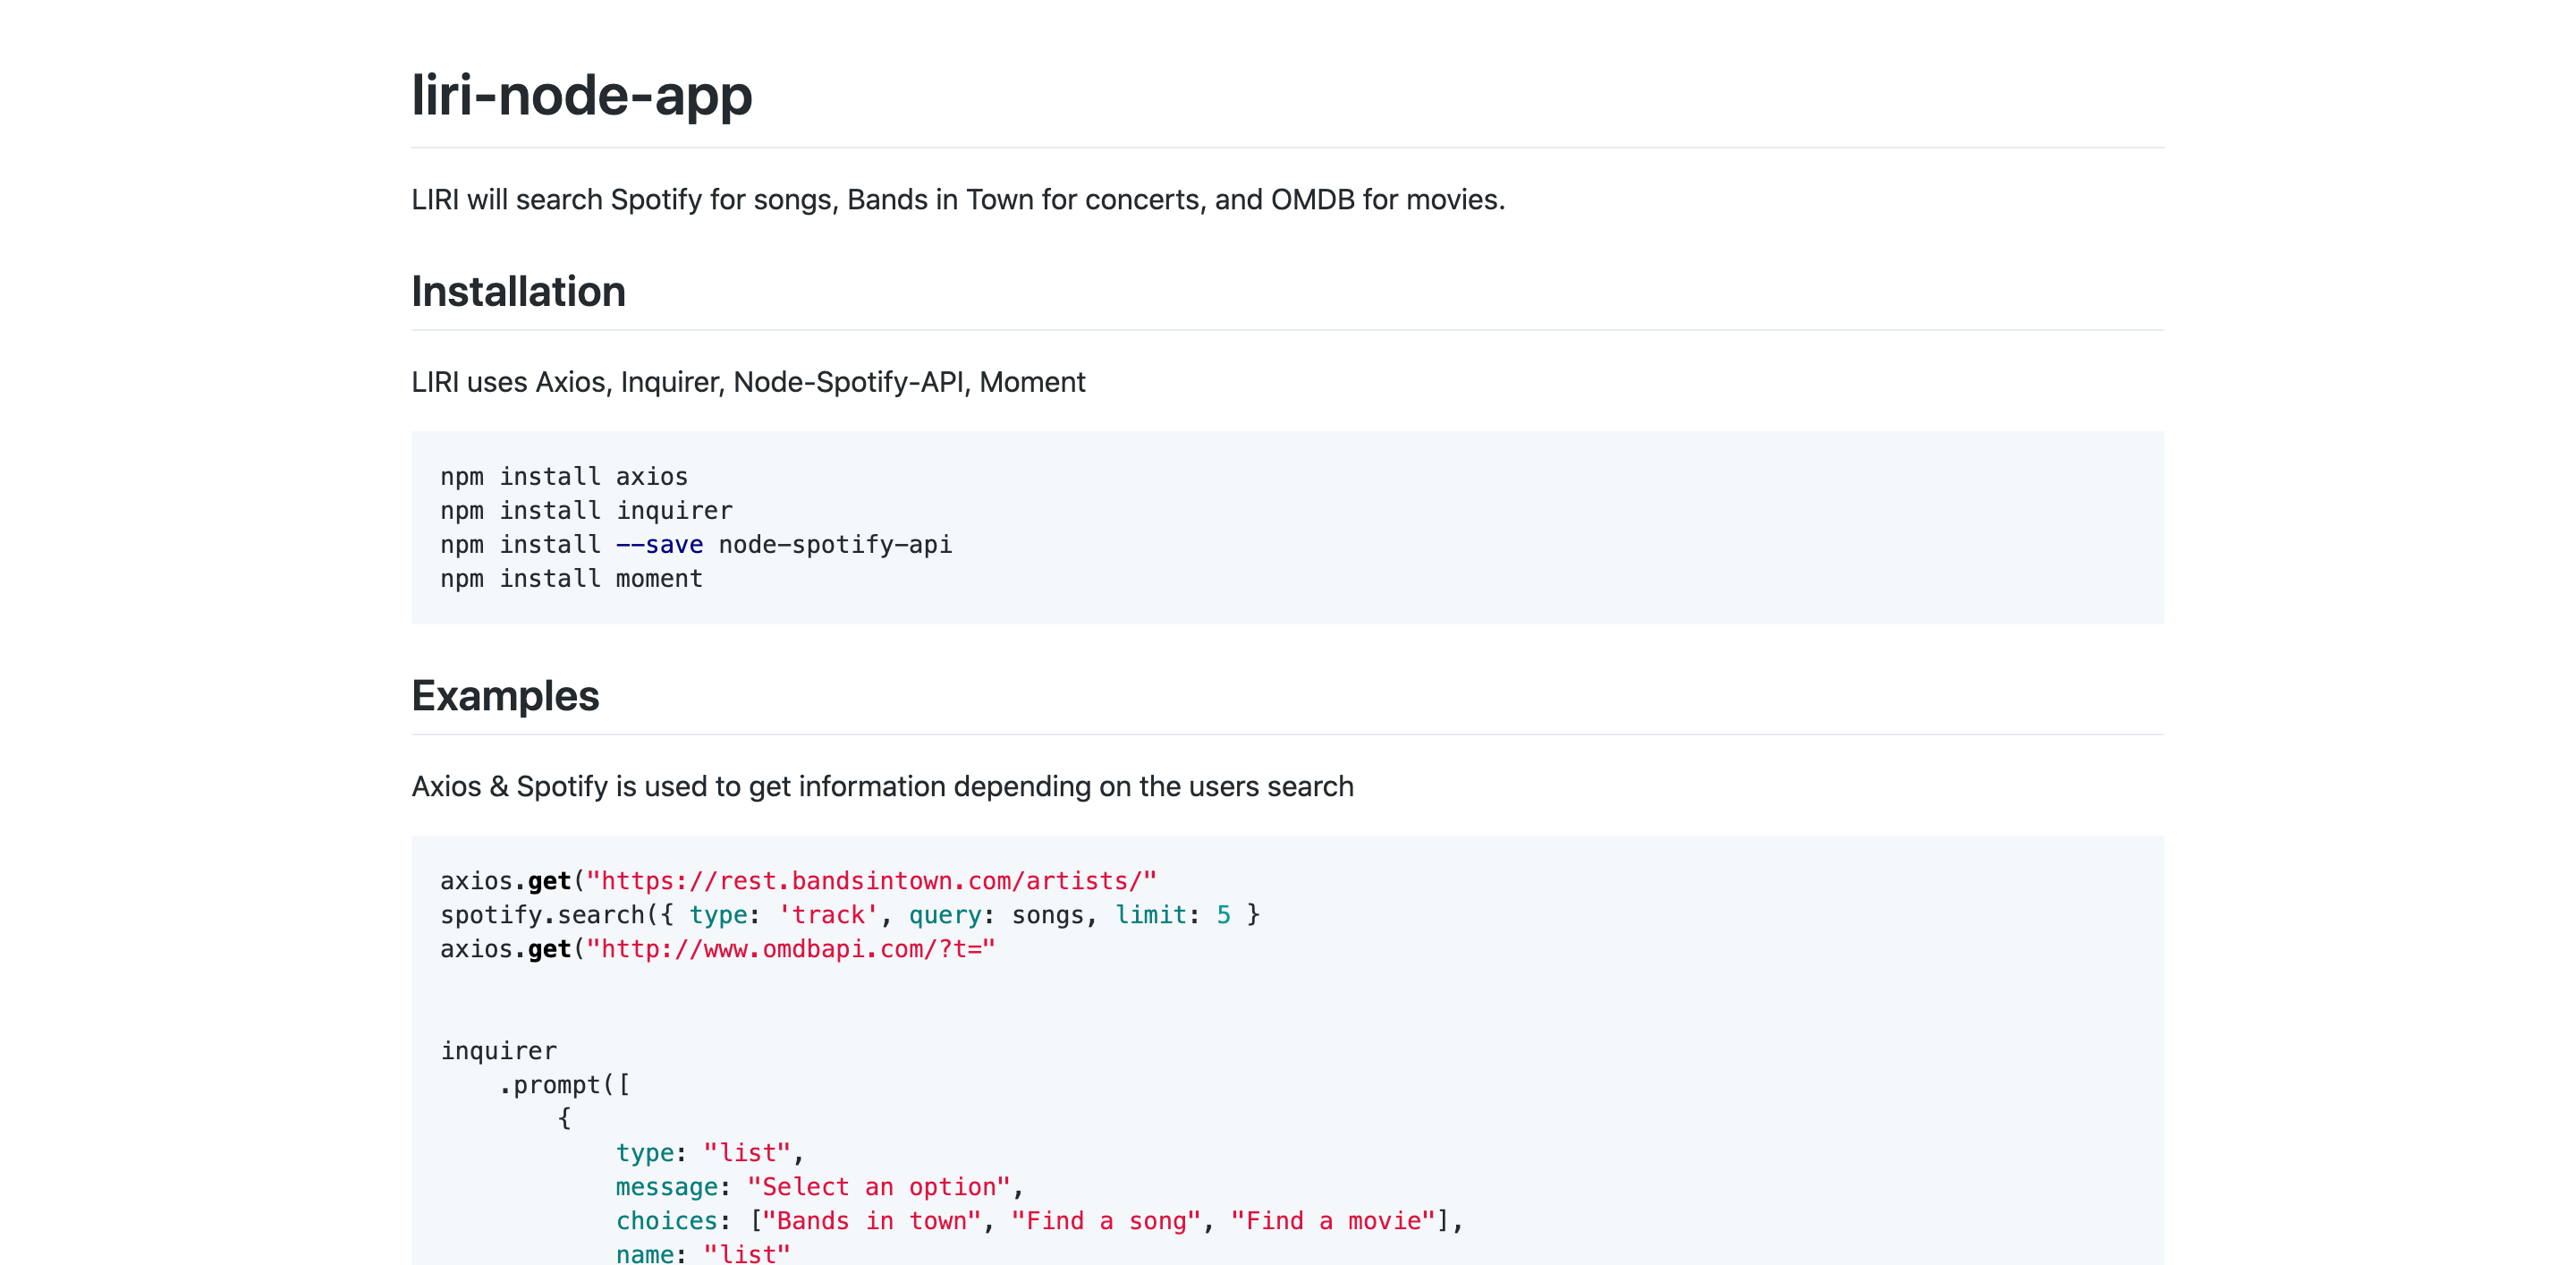This screenshot has width=2576, height=1265.
Task: Click the '.prompt([' code line
Action: [564, 1084]
